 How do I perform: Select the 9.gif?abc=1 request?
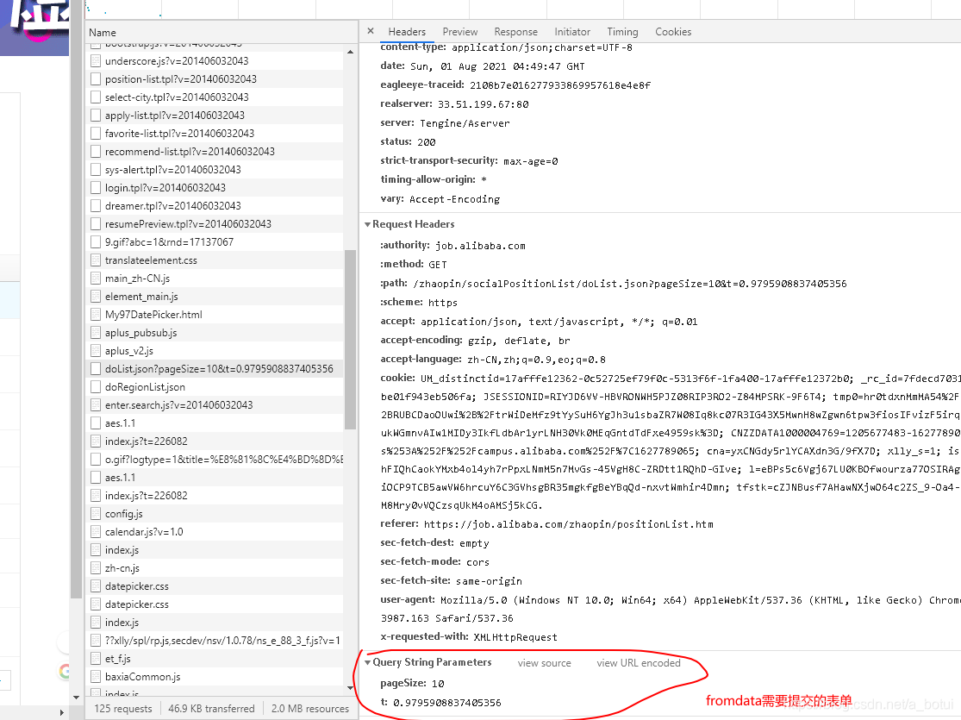pyautogui.click(x=215, y=241)
